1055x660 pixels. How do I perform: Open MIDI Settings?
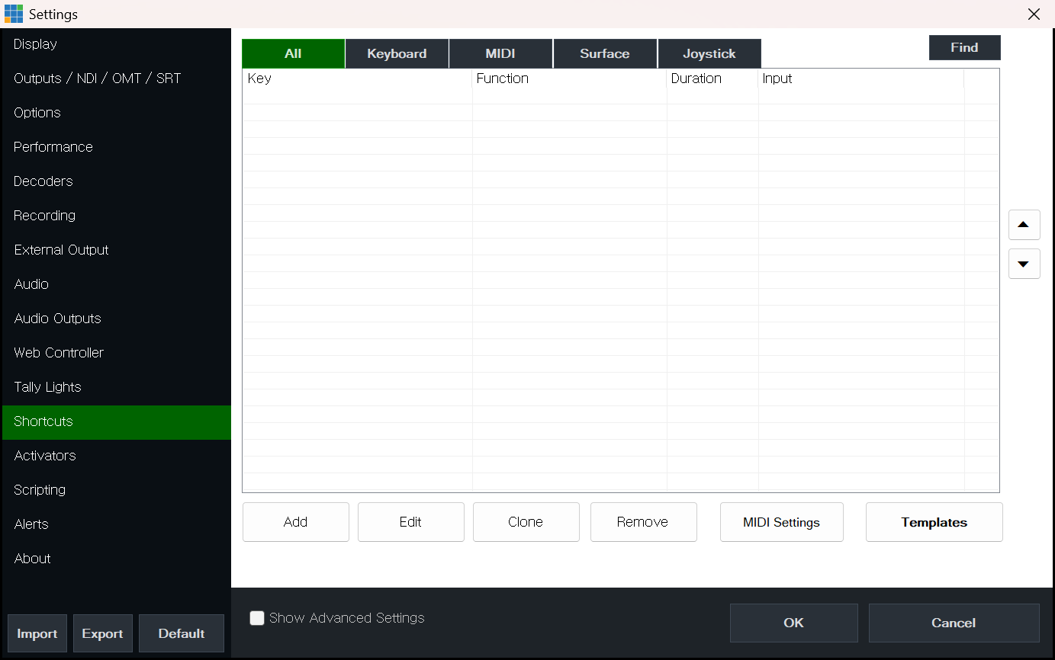[781, 522]
